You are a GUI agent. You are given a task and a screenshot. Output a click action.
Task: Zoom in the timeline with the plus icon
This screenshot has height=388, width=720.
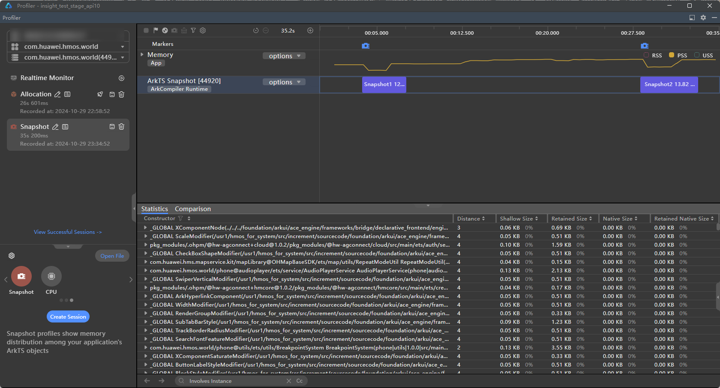click(310, 30)
